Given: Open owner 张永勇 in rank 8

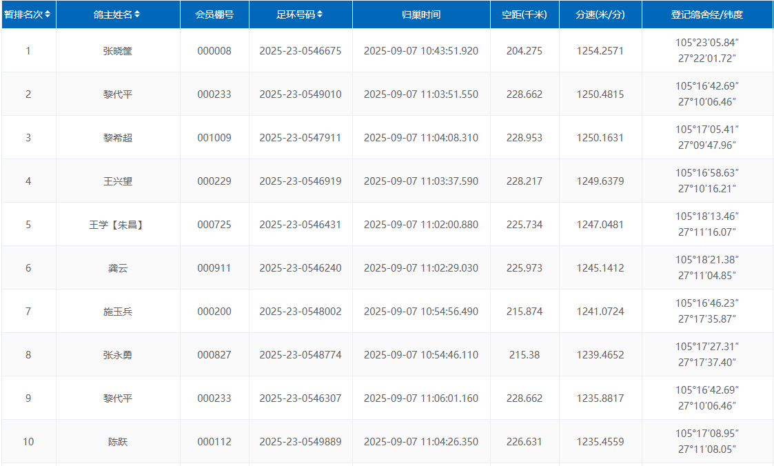Looking at the screenshot, I should pyautogui.click(x=118, y=355).
